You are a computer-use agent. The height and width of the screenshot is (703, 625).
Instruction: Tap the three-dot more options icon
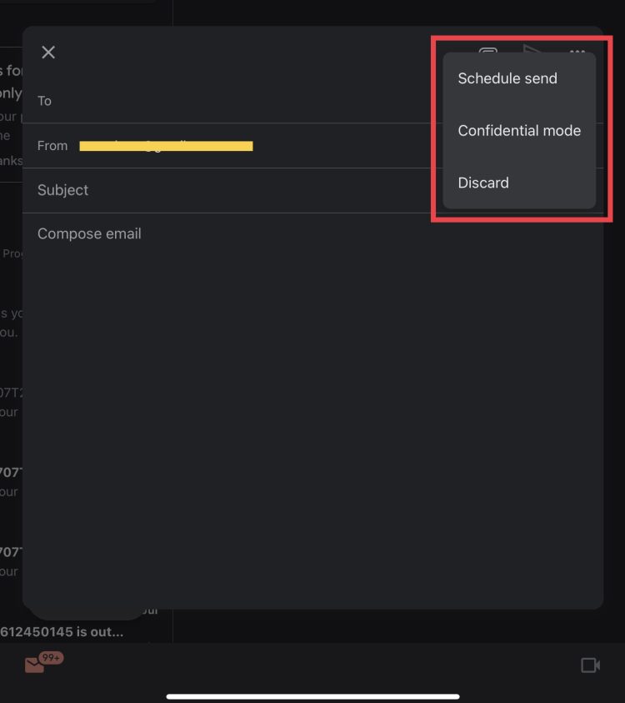(x=577, y=52)
